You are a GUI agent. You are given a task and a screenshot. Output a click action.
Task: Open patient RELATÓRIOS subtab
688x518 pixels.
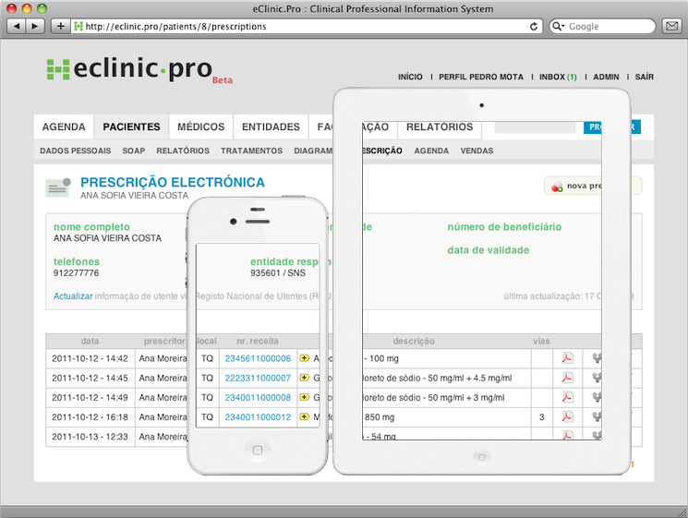point(183,151)
